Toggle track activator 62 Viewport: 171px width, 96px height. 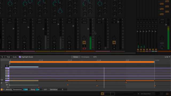pyautogui.click(x=54, y=43)
